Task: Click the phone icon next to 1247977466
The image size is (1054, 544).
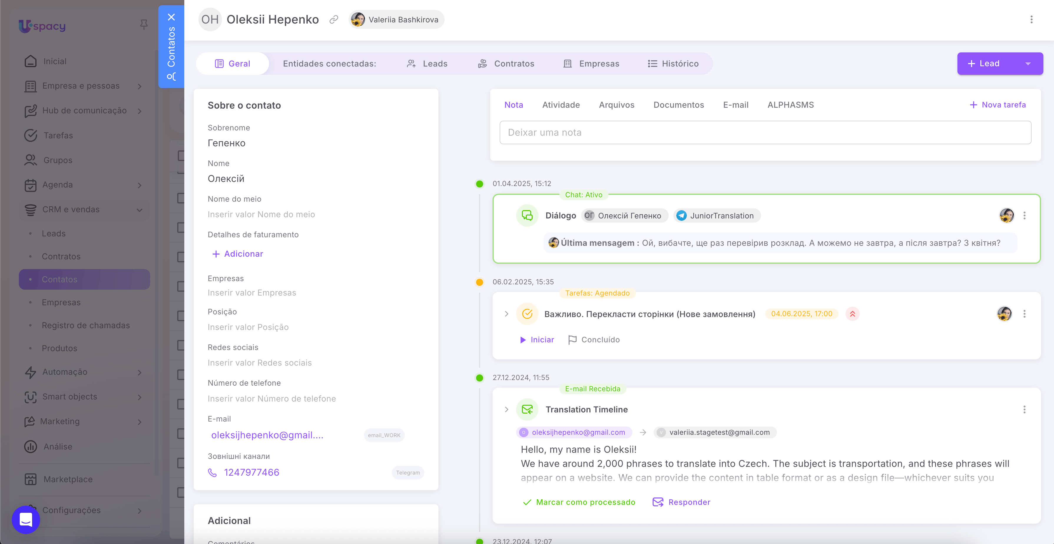Action: point(212,473)
